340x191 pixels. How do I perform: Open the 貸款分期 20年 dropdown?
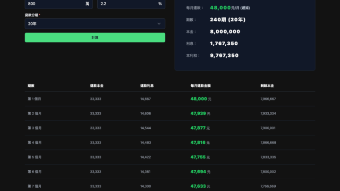click(x=90, y=23)
